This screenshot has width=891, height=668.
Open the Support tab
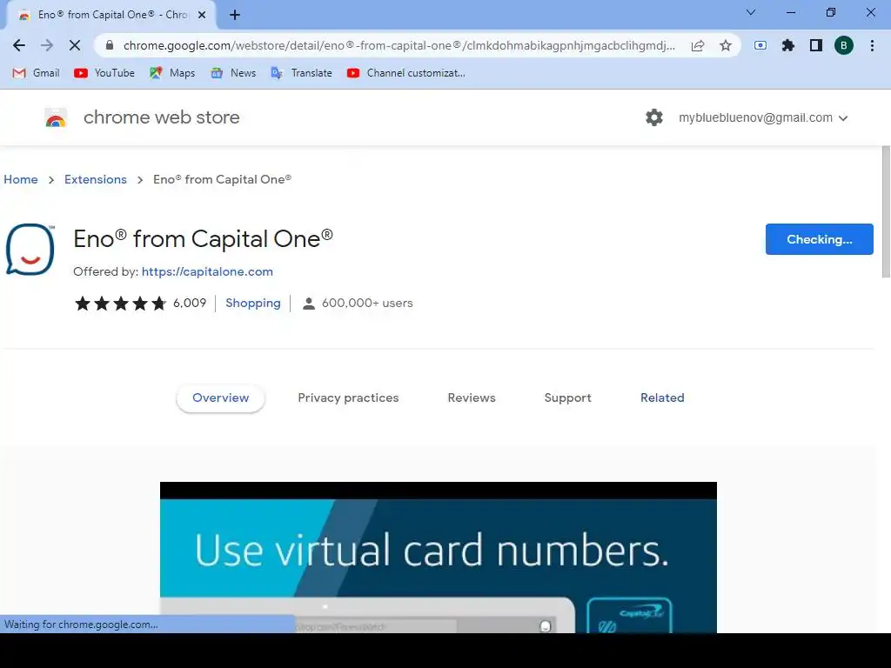click(567, 397)
